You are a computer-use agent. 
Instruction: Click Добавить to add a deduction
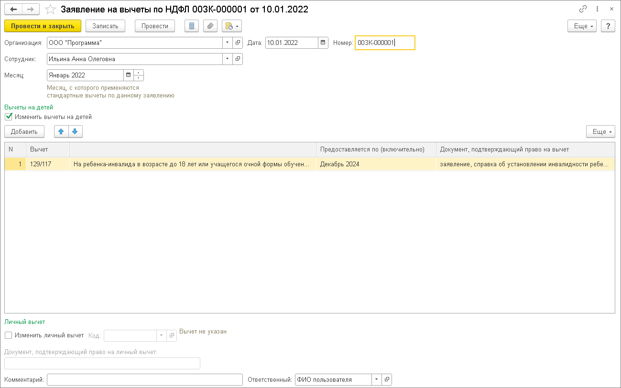(x=24, y=131)
